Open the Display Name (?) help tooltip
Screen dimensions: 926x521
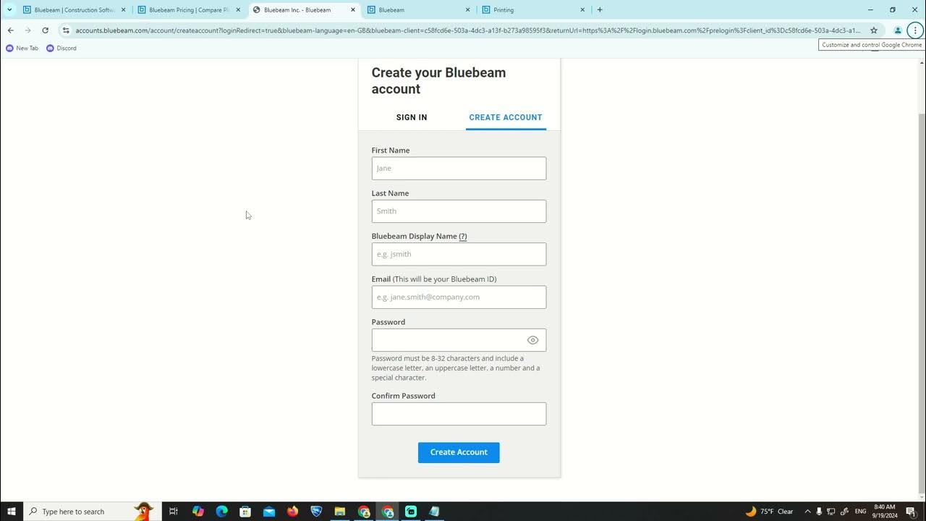click(463, 236)
